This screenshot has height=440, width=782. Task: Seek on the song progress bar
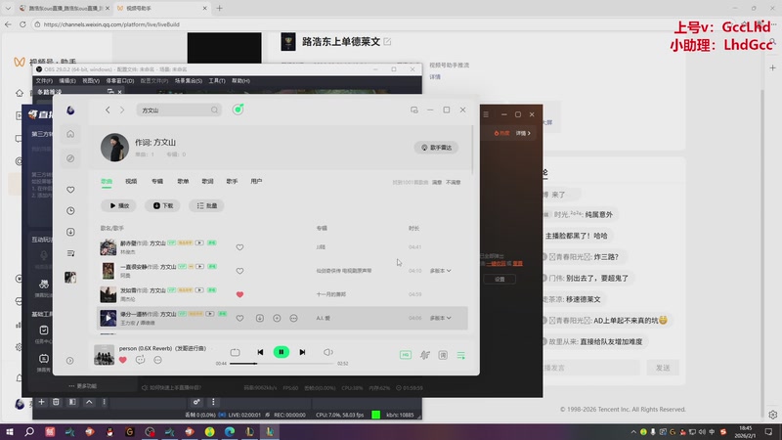(x=282, y=364)
